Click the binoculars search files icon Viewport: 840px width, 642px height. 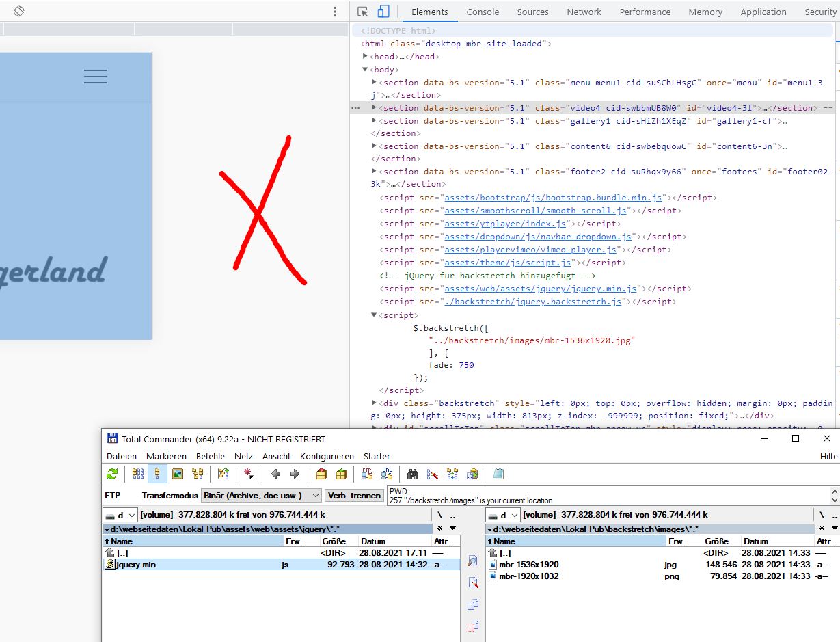click(x=412, y=474)
